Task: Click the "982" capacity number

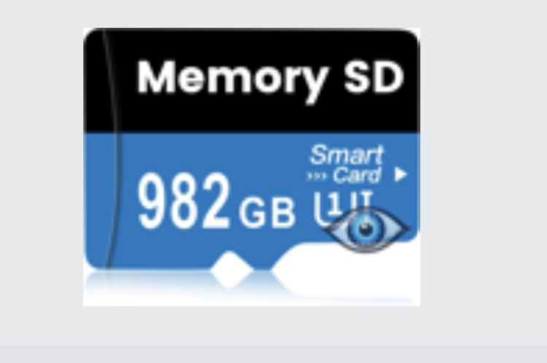Action: [x=184, y=201]
